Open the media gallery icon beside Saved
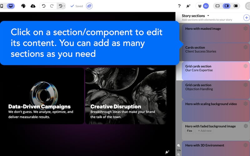This screenshot has width=250, height=156. (89, 6)
